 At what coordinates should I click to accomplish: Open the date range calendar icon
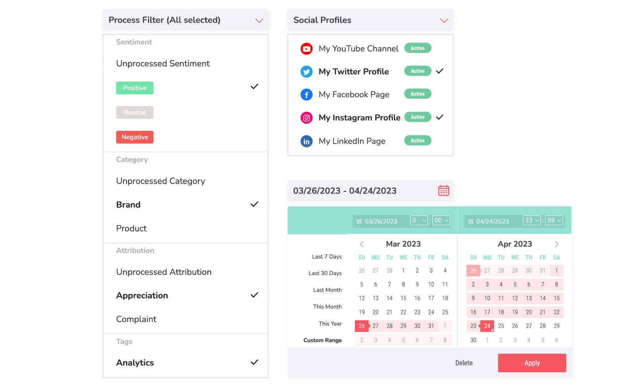444,190
